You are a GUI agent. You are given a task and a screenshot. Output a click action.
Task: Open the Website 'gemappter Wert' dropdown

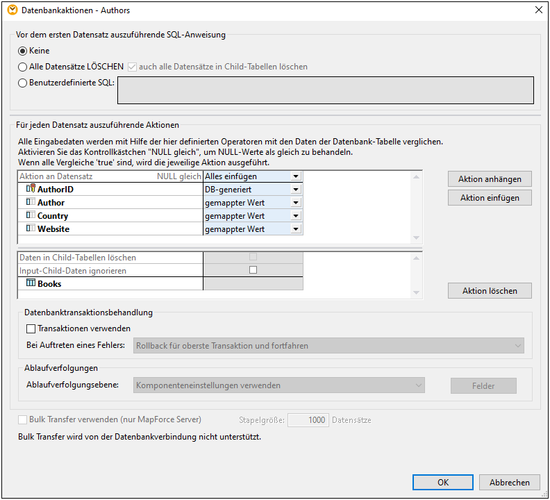296,229
